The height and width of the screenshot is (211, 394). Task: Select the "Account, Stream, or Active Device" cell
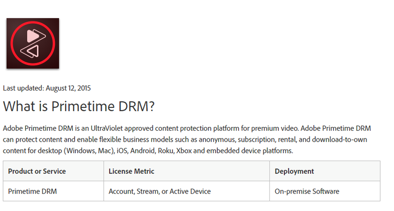[187, 191]
